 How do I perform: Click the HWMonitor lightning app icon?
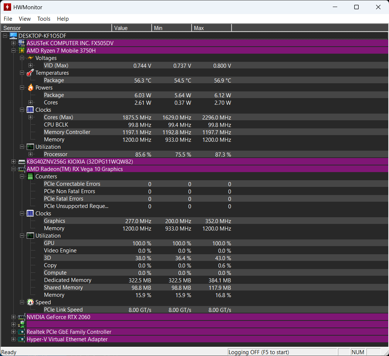[7, 7]
